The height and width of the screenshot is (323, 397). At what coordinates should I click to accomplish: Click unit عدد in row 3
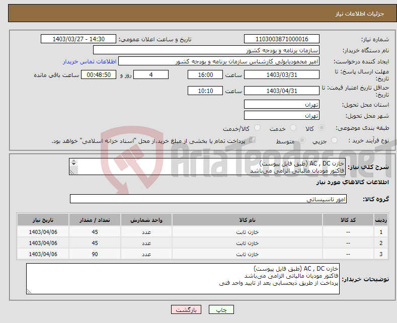click(x=146, y=254)
